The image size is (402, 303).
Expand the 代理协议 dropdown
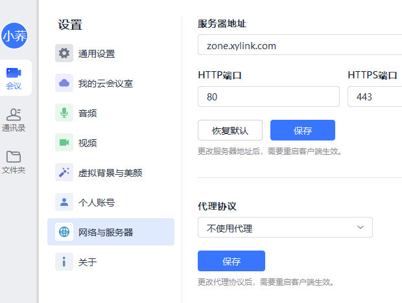click(x=285, y=228)
